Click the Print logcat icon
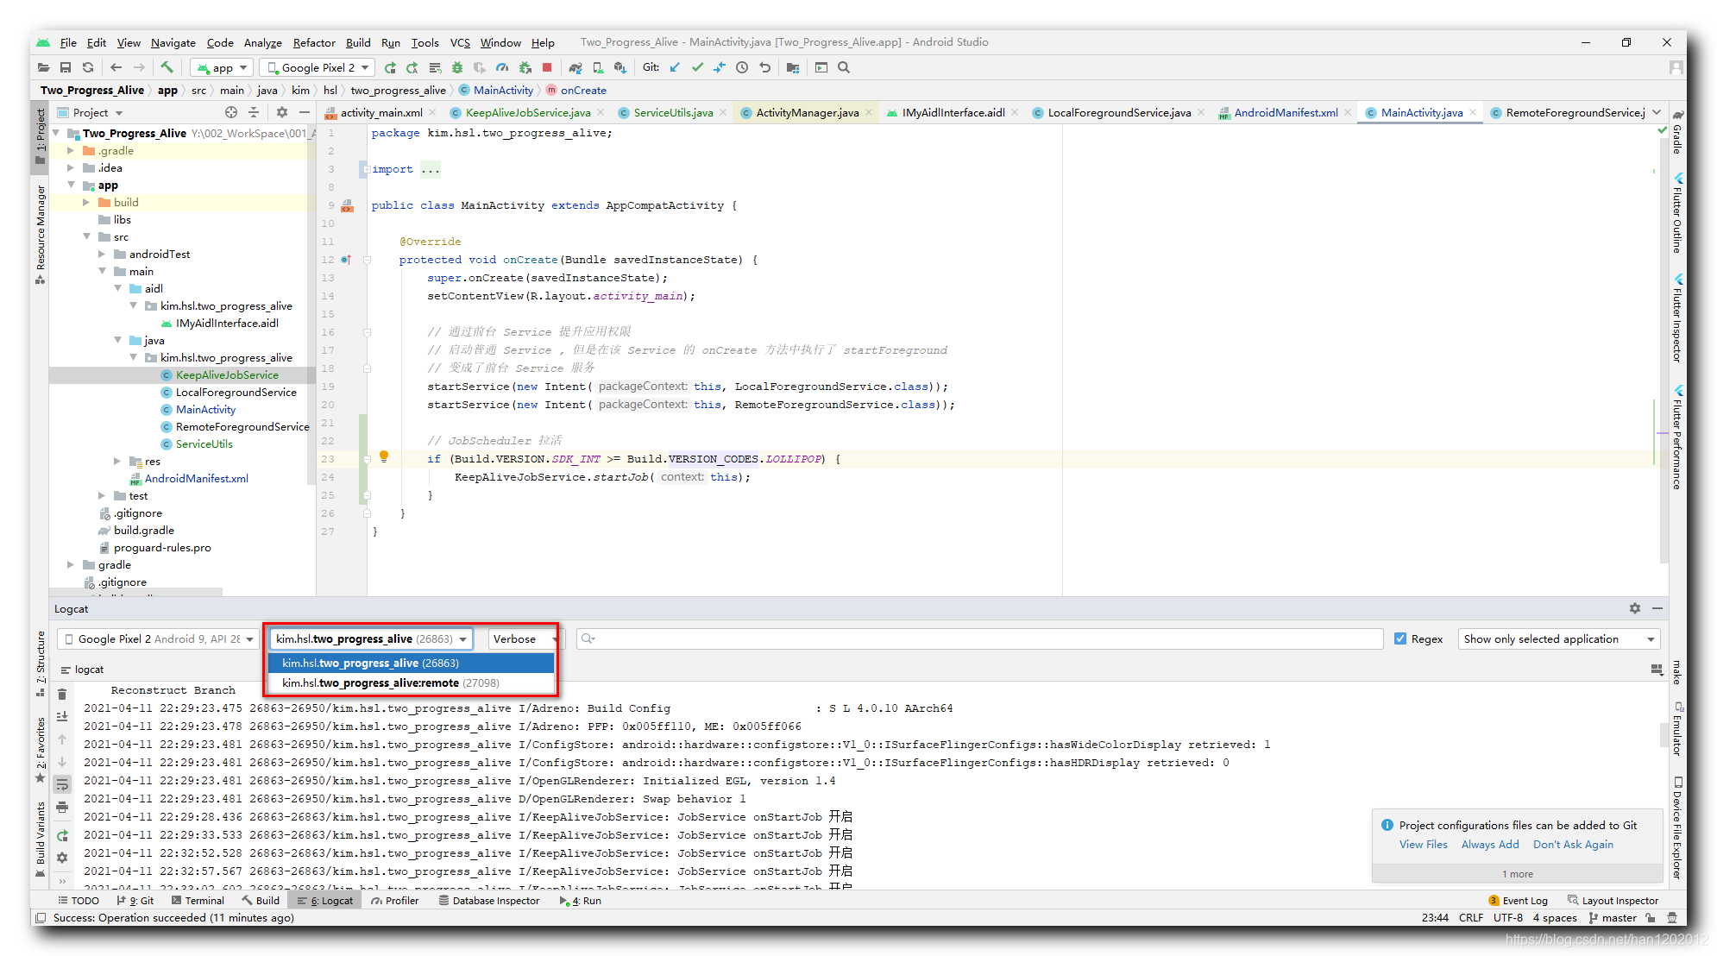Viewport: 1717px width, 956px height. click(x=62, y=808)
